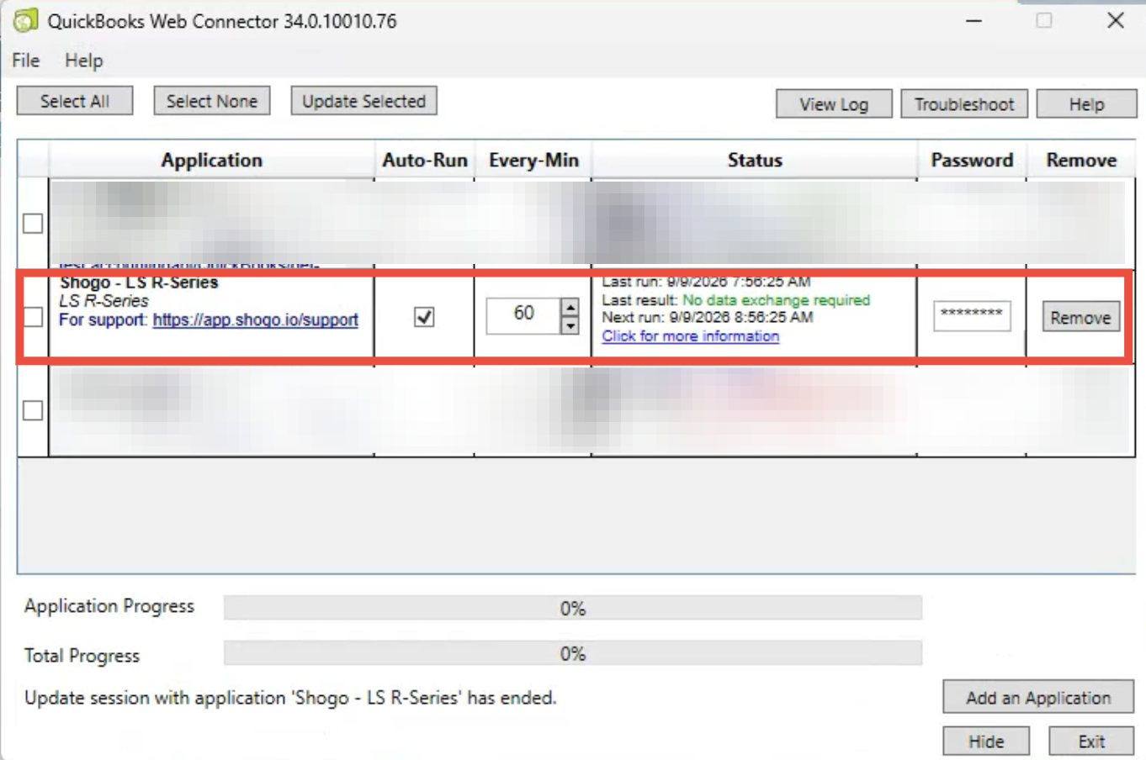This screenshot has width=1146, height=760.
Task: Open the Help menu
Action: [83, 61]
